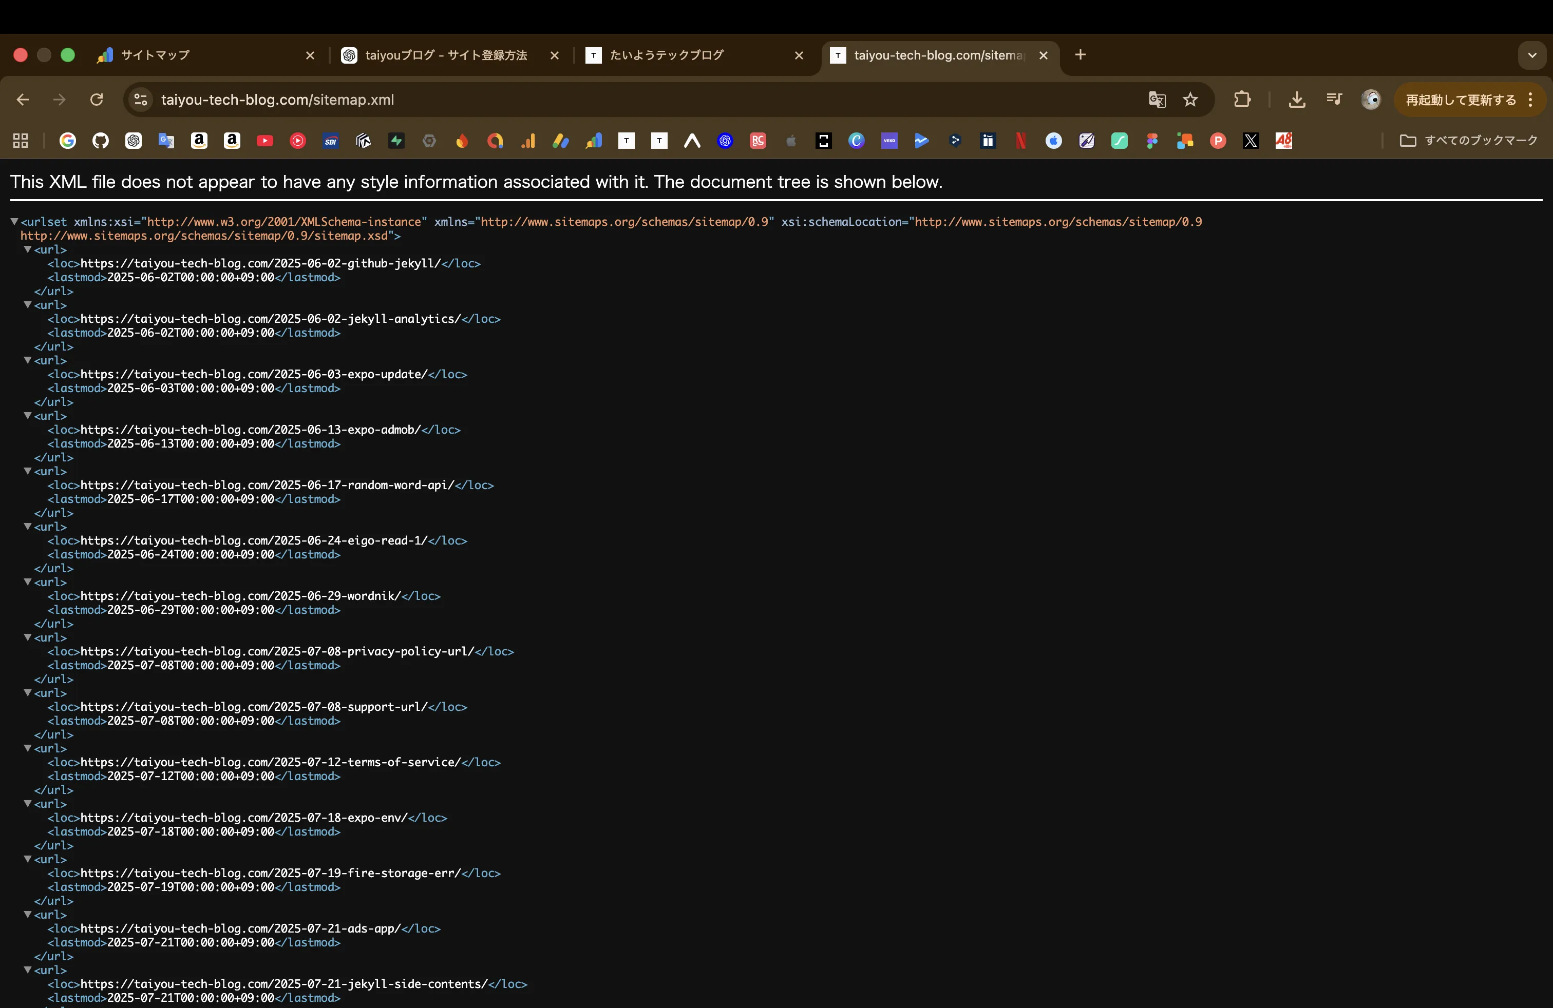Open the GitHub bookmark

pyautogui.click(x=101, y=141)
